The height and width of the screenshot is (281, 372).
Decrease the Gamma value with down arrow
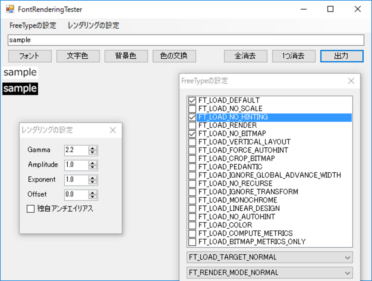point(92,153)
